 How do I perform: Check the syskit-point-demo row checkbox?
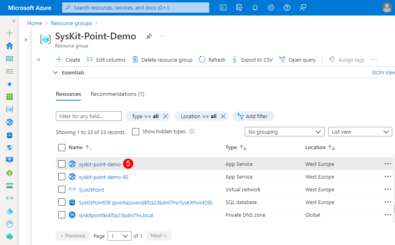coord(62,164)
